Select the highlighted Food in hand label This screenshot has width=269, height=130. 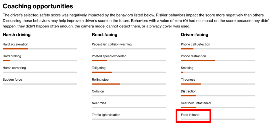coord(190,115)
